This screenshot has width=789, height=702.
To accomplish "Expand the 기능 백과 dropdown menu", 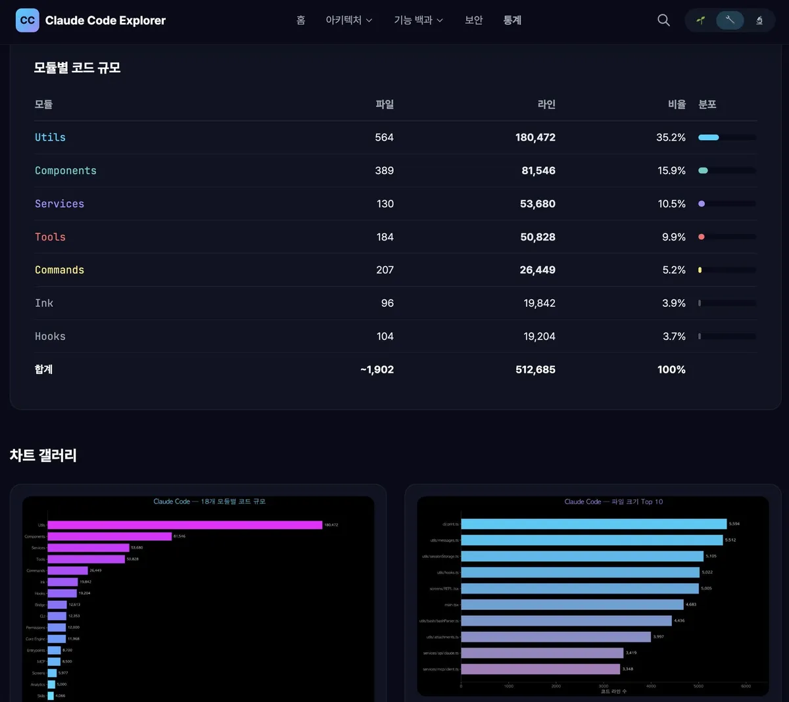I will (x=418, y=20).
